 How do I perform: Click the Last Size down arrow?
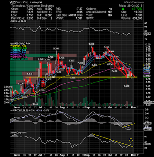point(69,15)
